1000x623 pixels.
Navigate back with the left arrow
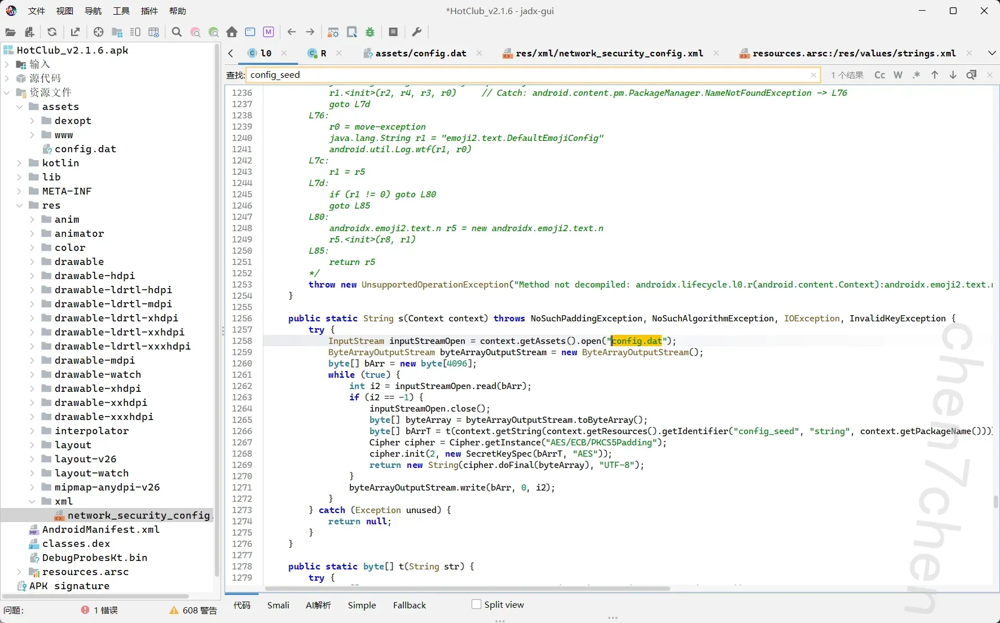tap(292, 32)
